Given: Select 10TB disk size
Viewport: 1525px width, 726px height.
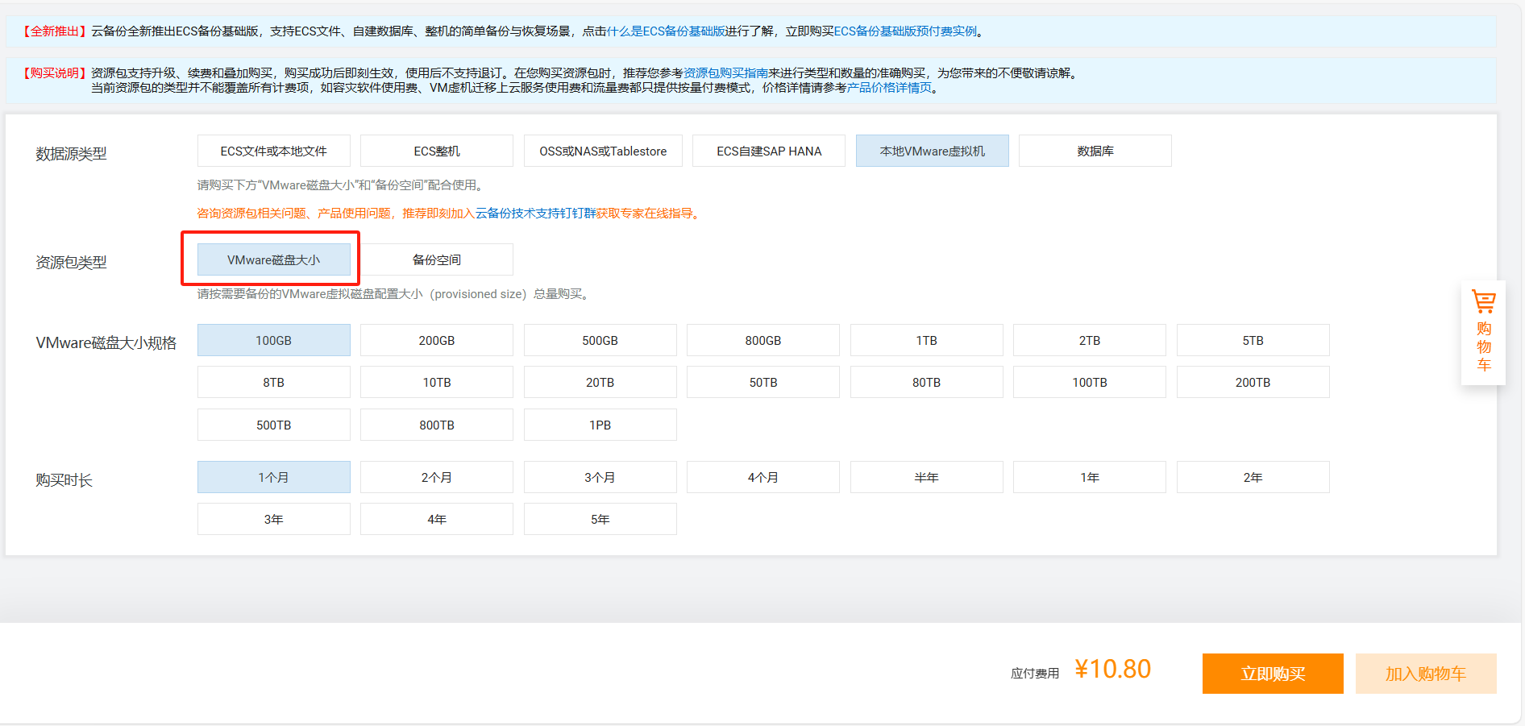Looking at the screenshot, I should (437, 382).
